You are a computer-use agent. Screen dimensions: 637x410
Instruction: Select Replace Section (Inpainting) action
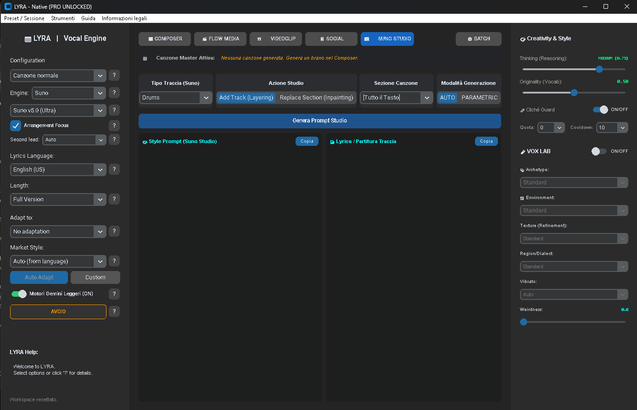(x=316, y=97)
